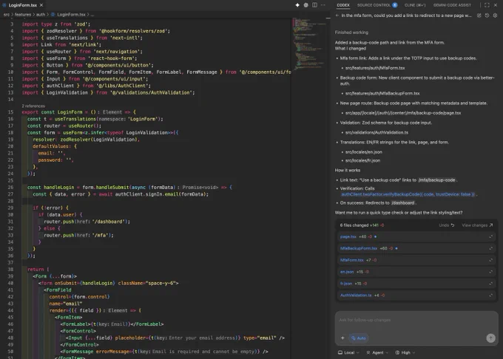Expand the diff for the MfaForm.tsx row
503x359 pixels.
point(490,260)
